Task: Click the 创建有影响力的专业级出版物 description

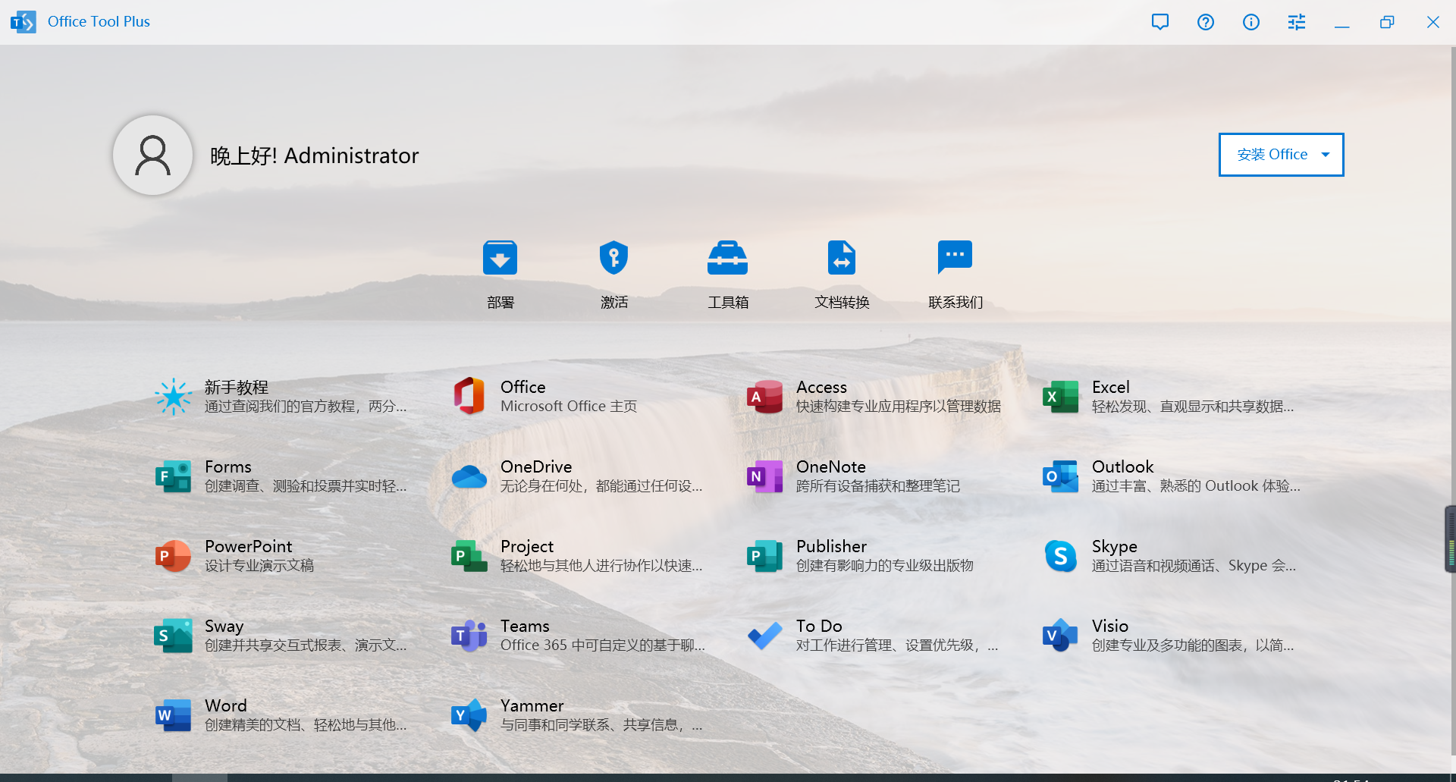Action: tap(885, 566)
